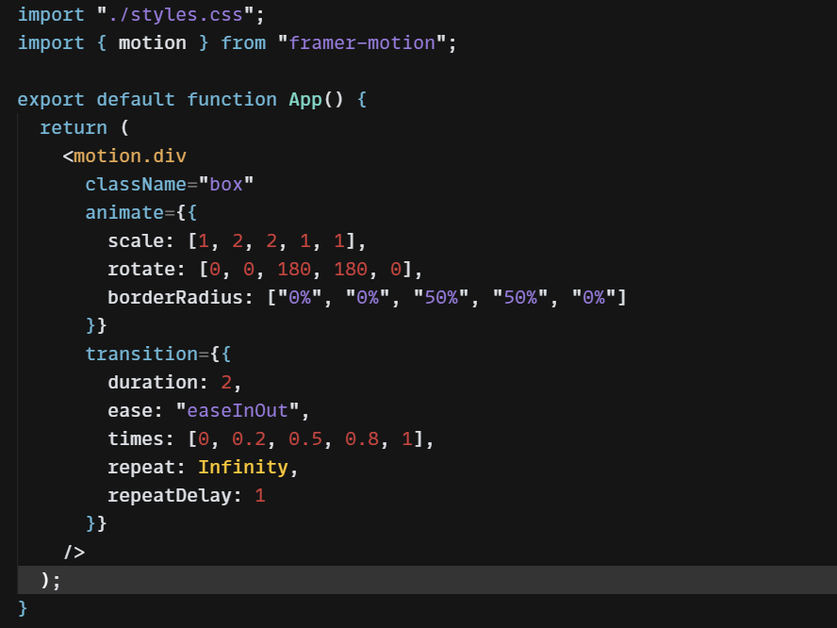The width and height of the screenshot is (837, 628).
Task: Click the repeat property key
Action: (x=141, y=468)
